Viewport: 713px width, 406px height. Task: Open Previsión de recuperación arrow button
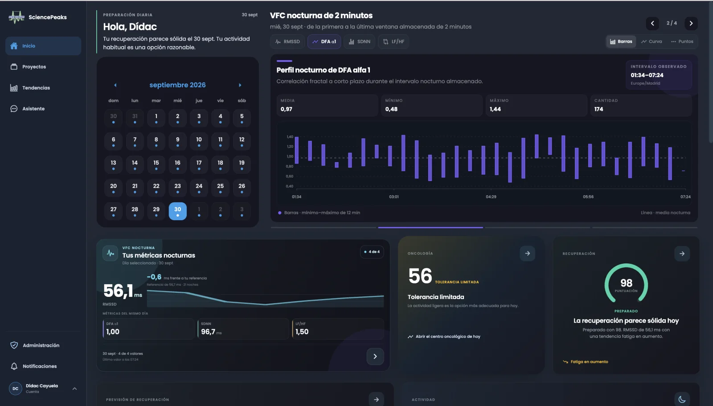coord(377,399)
